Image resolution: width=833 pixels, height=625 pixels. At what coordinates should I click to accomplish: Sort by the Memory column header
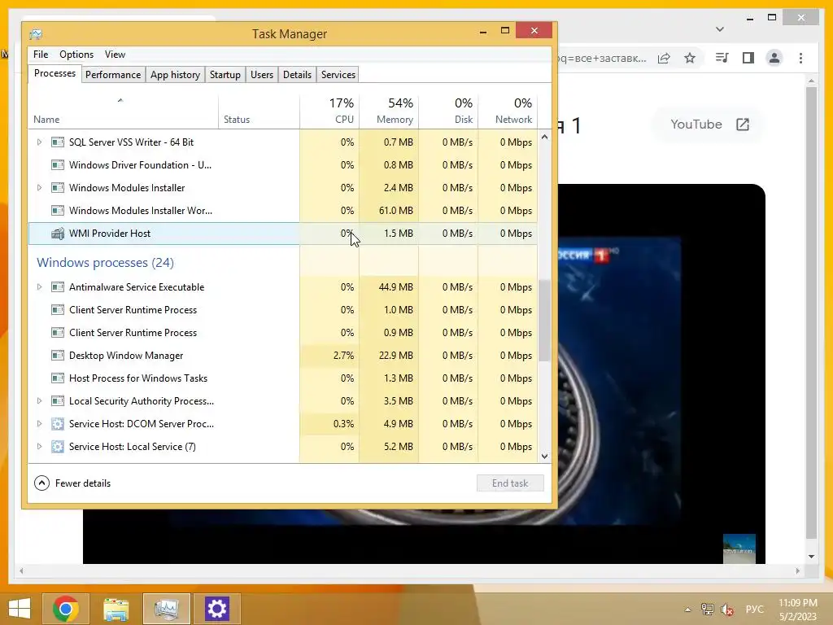pos(389,111)
